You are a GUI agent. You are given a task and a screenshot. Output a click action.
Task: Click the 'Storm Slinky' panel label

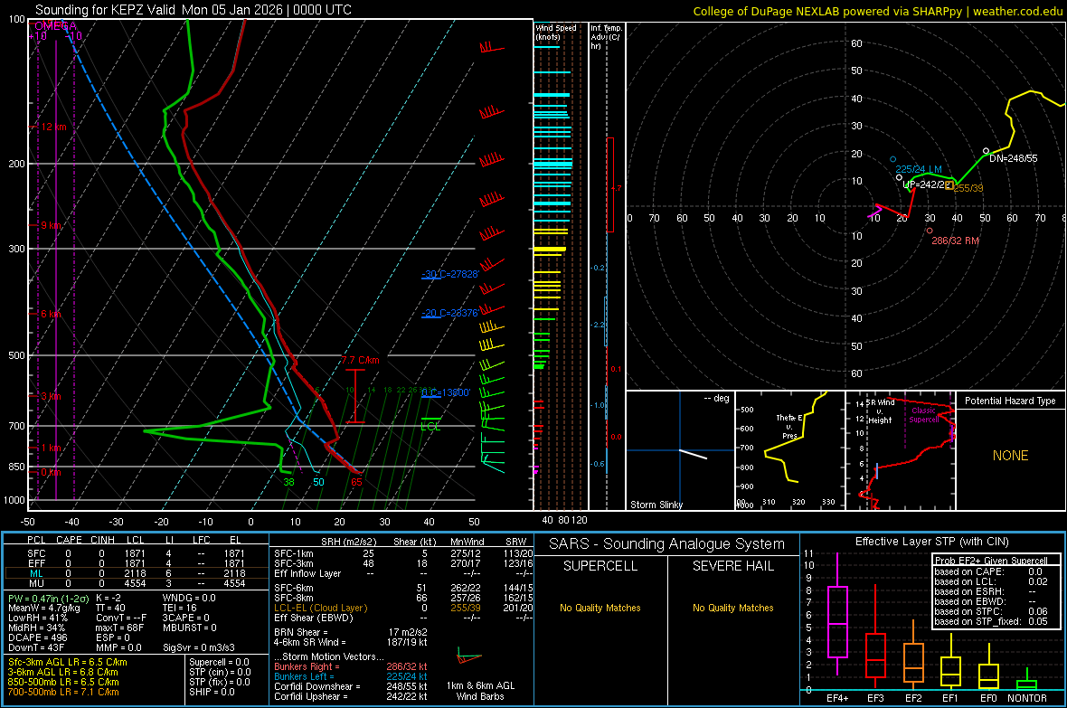point(656,505)
